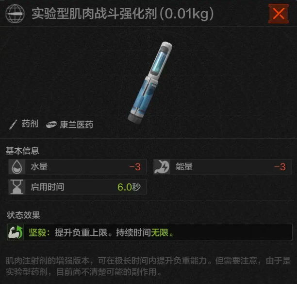This screenshot has width=297, height=284.
Task: Click the stomach energy icon
Action: point(162,167)
